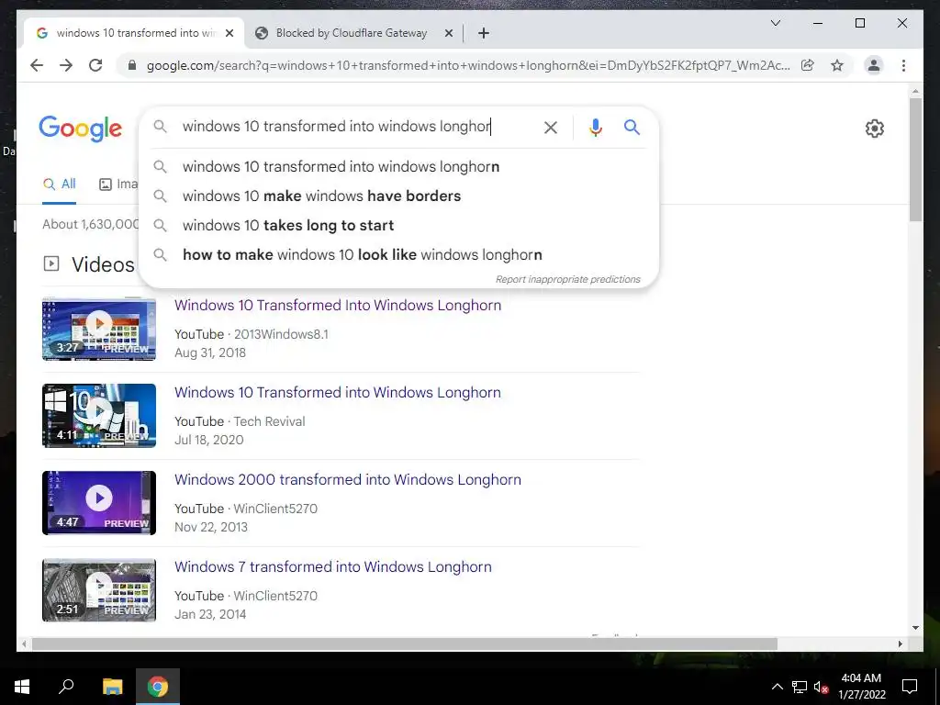Go back using Chrome's back arrow
This screenshot has width=940, height=705.
[x=37, y=65]
